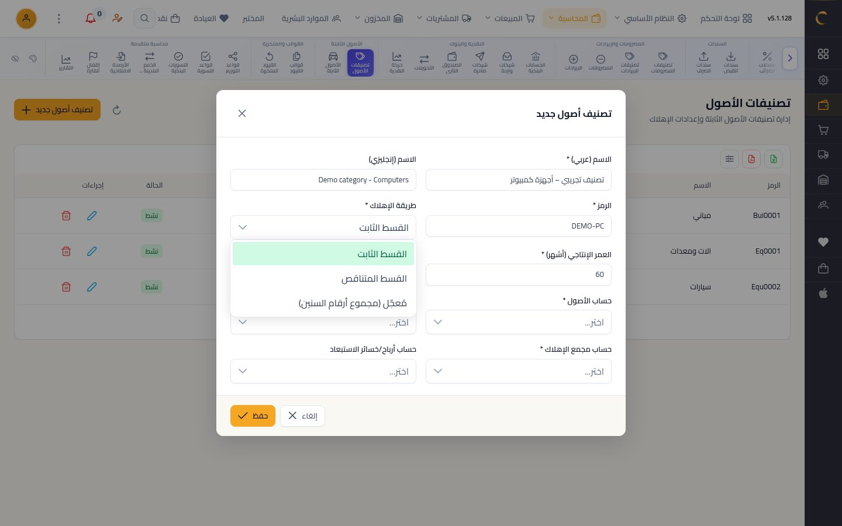Screen dimensions: 842x526
Task: Select القسط الثابت depreciation option
Action: [x=323, y=254]
